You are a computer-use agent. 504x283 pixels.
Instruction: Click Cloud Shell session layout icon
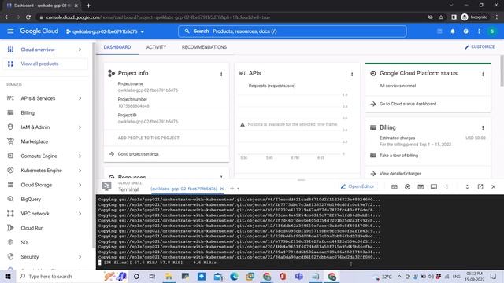coord(434,187)
